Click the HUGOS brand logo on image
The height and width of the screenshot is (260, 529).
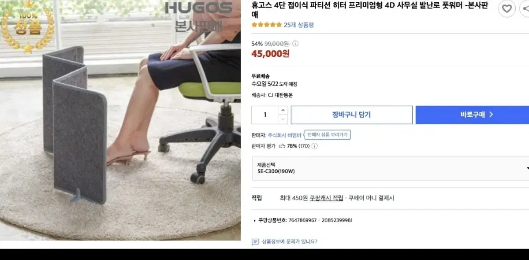pyautogui.click(x=199, y=7)
